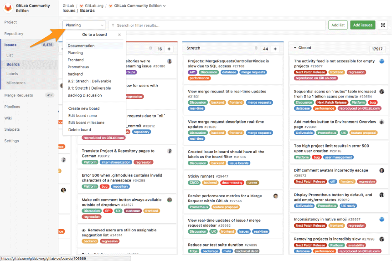This screenshot has width=392, height=261.
Task: Open assignee avatar on Sequential scans issue
Action: (382, 92)
